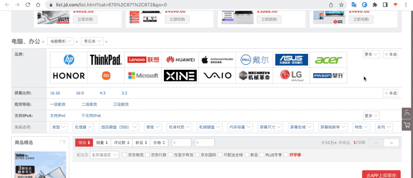Select the HONOR brand logo
The height and width of the screenshot is (178, 413).
(69, 76)
